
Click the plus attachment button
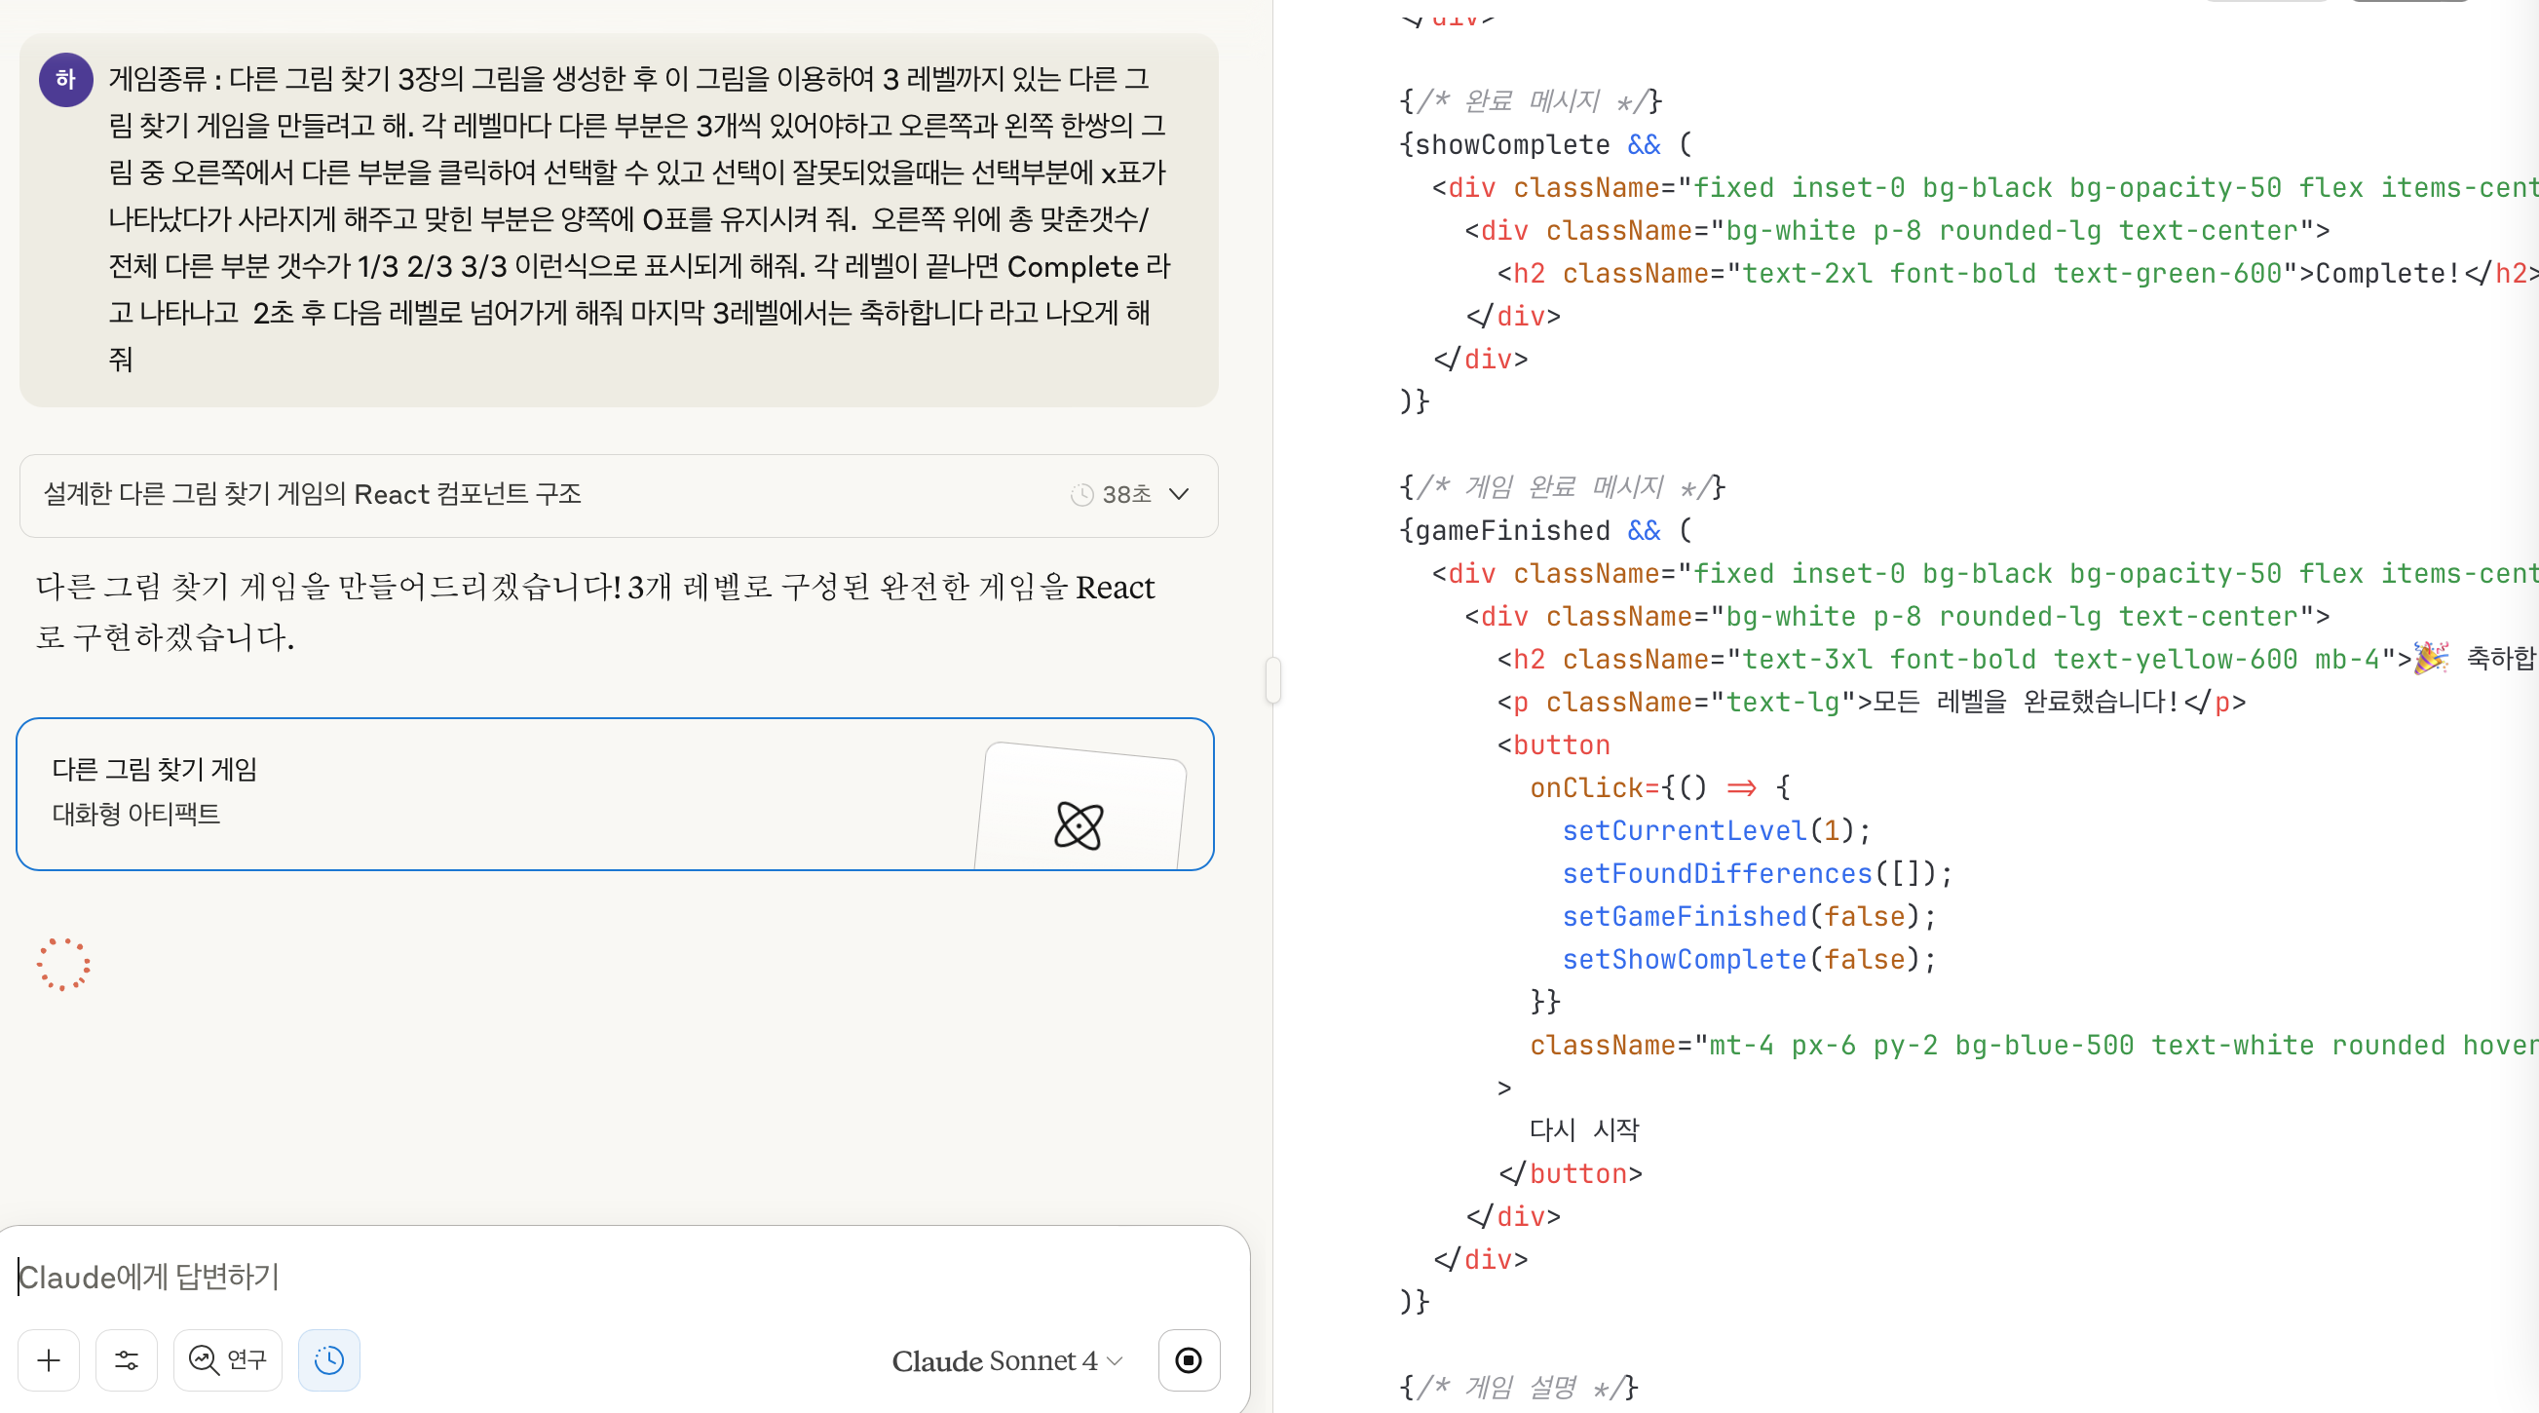[49, 1360]
